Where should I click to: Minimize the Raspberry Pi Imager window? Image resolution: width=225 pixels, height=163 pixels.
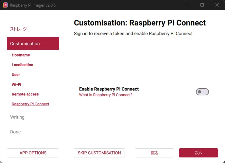pos(187,5)
